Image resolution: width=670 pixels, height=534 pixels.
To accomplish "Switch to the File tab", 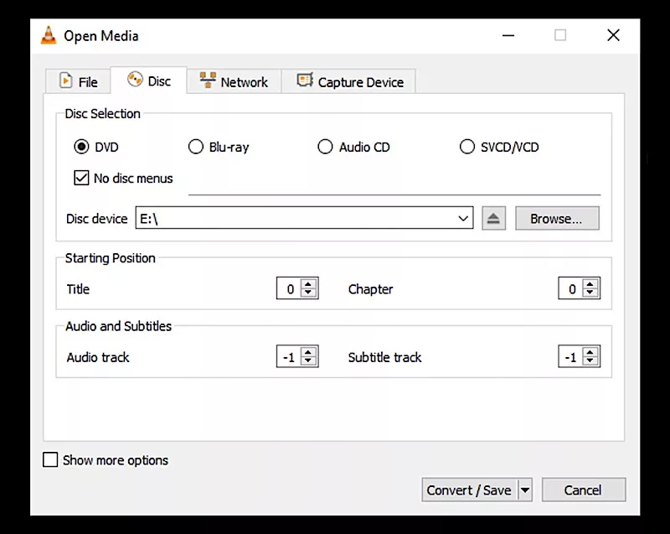I will pos(78,82).
